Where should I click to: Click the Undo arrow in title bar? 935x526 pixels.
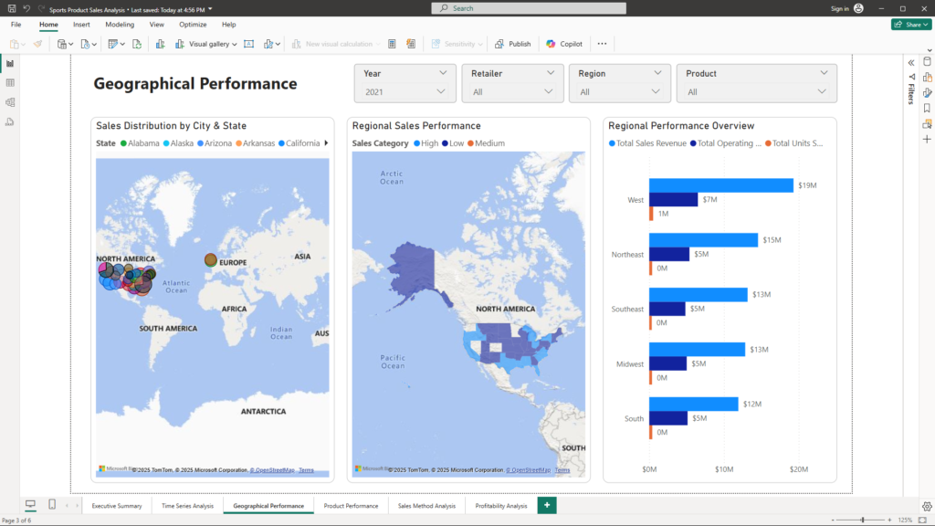click(x=26, y=8)
